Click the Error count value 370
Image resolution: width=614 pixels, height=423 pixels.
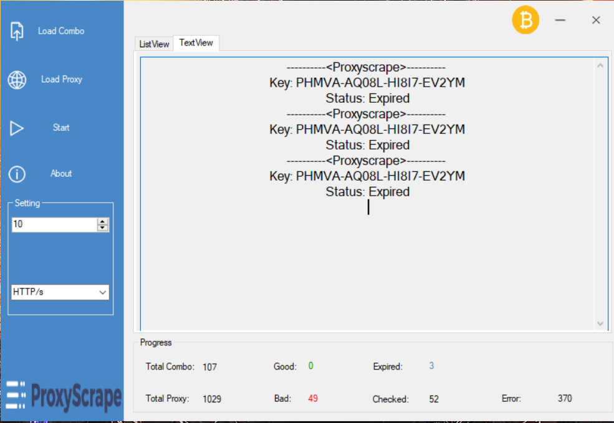(565, 398)
